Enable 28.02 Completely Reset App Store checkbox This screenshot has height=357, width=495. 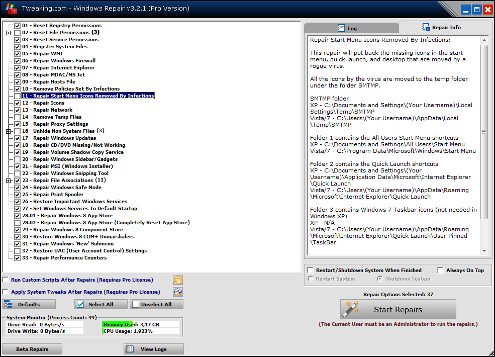tap(18, 223)
